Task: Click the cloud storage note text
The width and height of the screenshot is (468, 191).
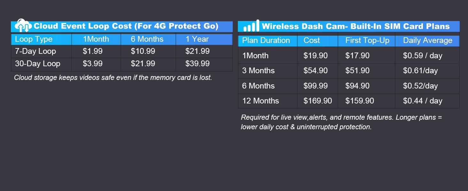Action: [113, 78]
